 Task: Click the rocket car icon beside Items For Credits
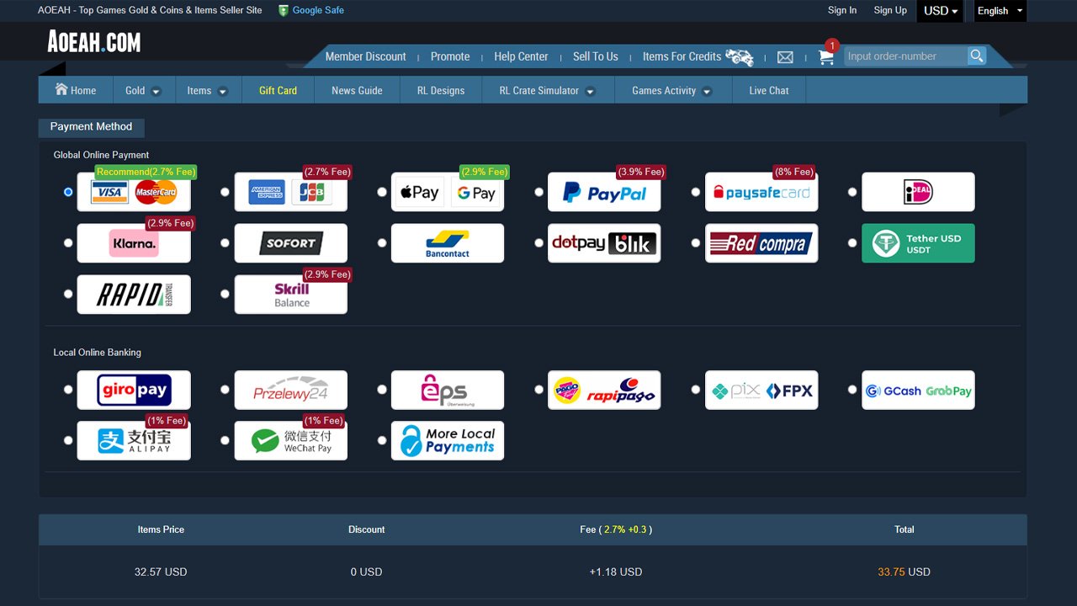(x=739, y=56)
